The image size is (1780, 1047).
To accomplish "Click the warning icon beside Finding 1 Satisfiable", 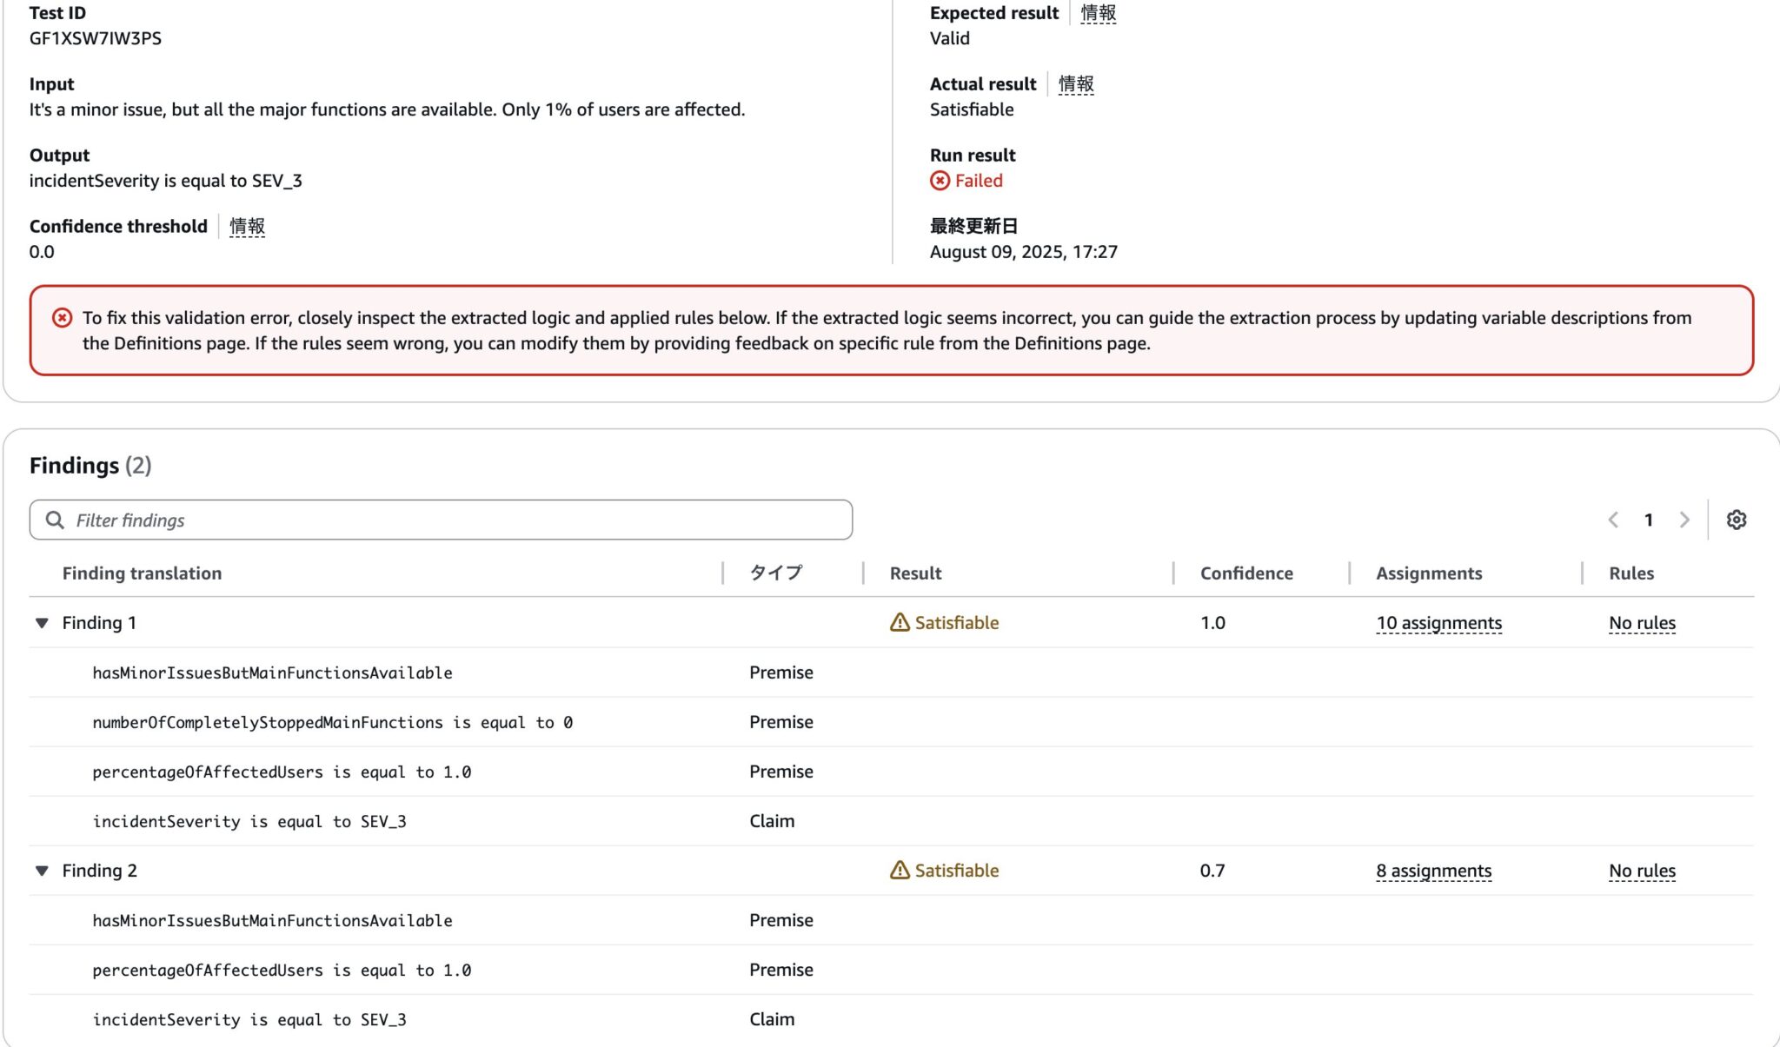I will click(899, 622).
